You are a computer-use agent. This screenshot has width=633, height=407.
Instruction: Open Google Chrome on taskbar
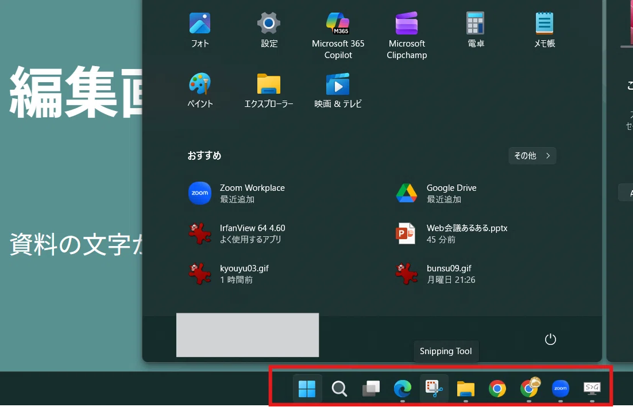click(497, 389)
